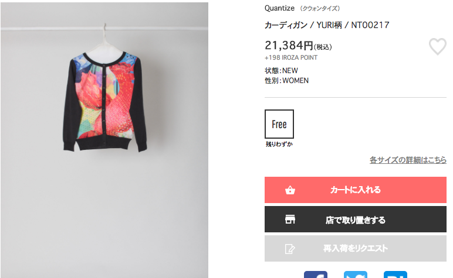Image resolution: width=453 pixels, height=278 pixels.
Task: Open 各サイズの詳細はこちら size details link
Action: click(x=408, y=160)
